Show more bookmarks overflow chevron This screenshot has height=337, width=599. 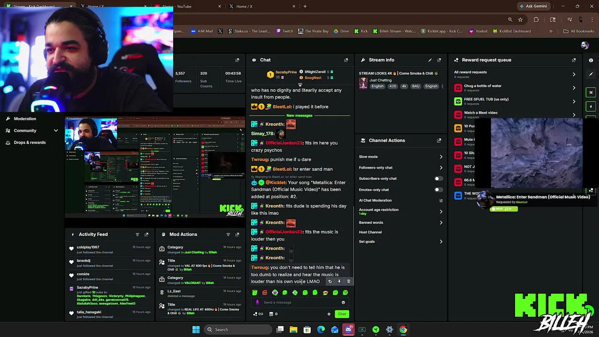(551, 31)
